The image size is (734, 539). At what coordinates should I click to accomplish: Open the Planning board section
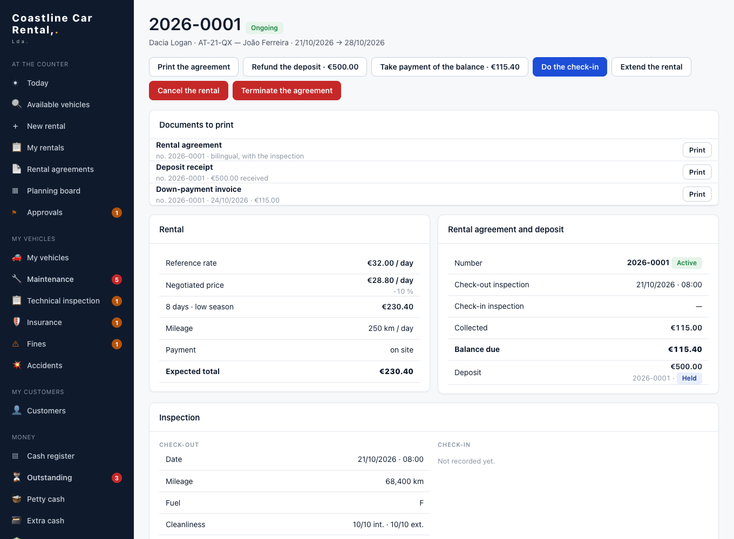[67, 191]
